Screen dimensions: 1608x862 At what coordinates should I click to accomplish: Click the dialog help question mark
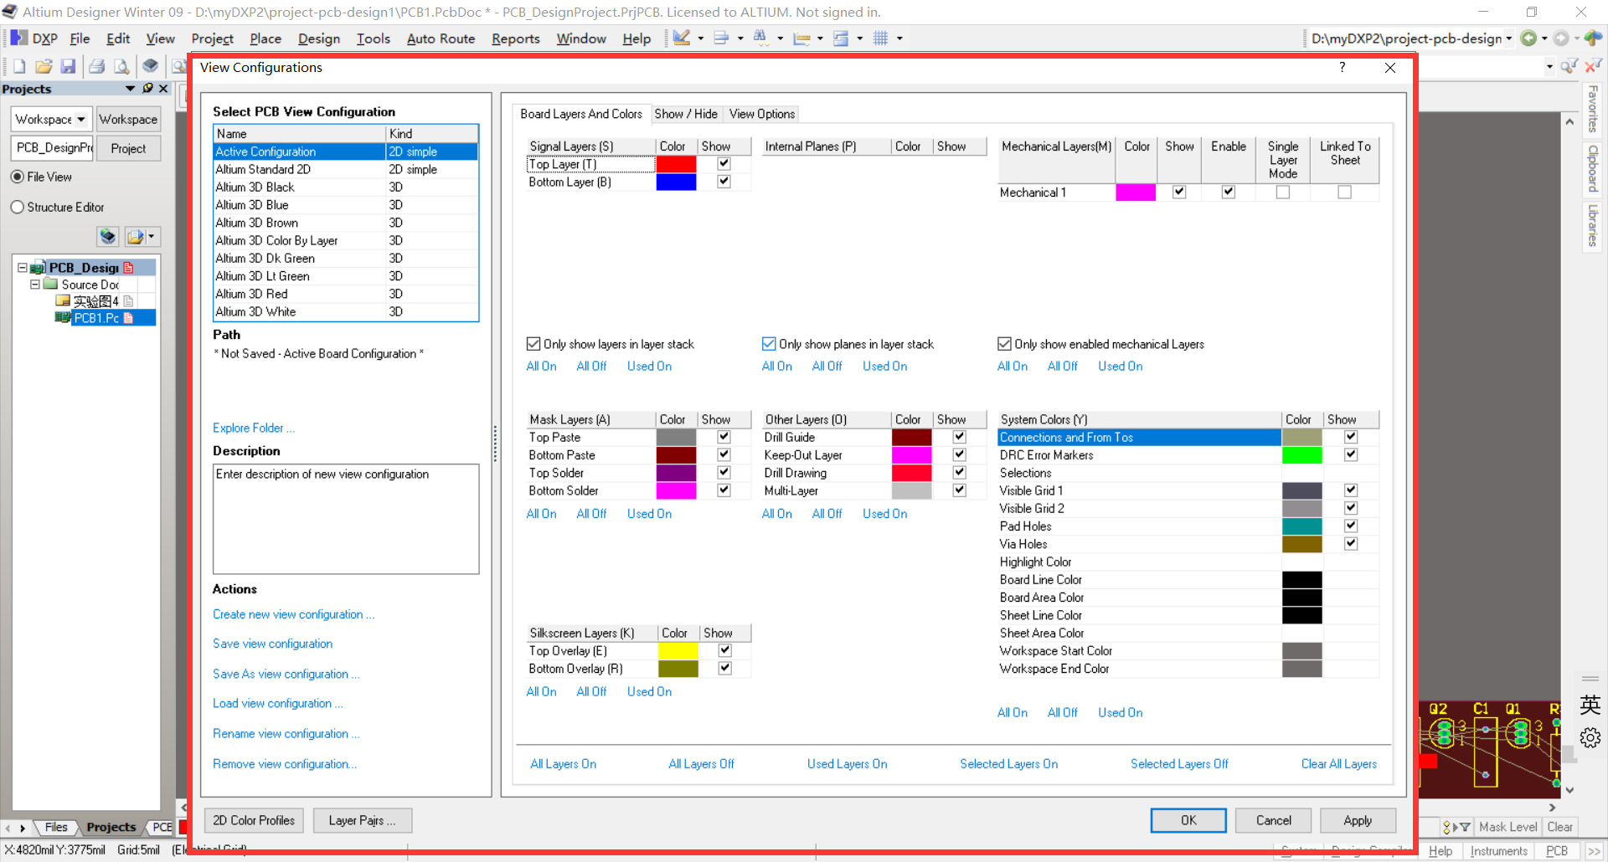point(1343,68)
